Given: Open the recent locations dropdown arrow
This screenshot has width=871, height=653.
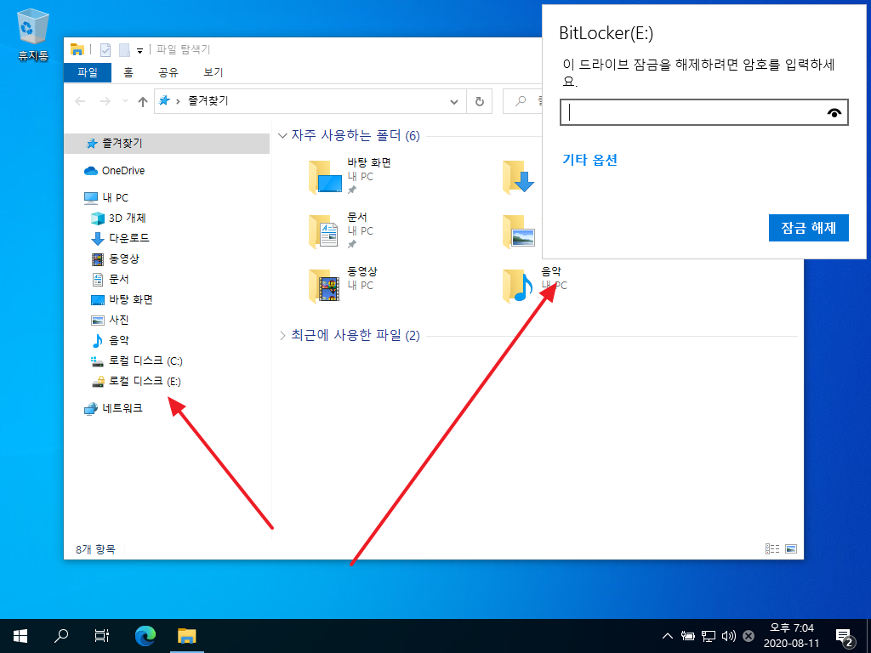Looking at the screenshot, I should coord(125,101).
